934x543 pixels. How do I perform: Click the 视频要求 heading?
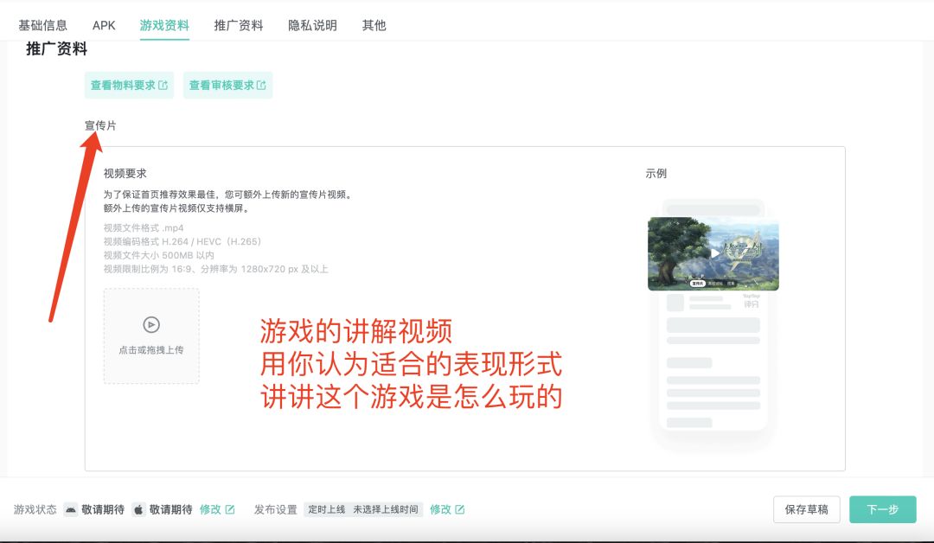pyautogui.click(x=125, y=173)
